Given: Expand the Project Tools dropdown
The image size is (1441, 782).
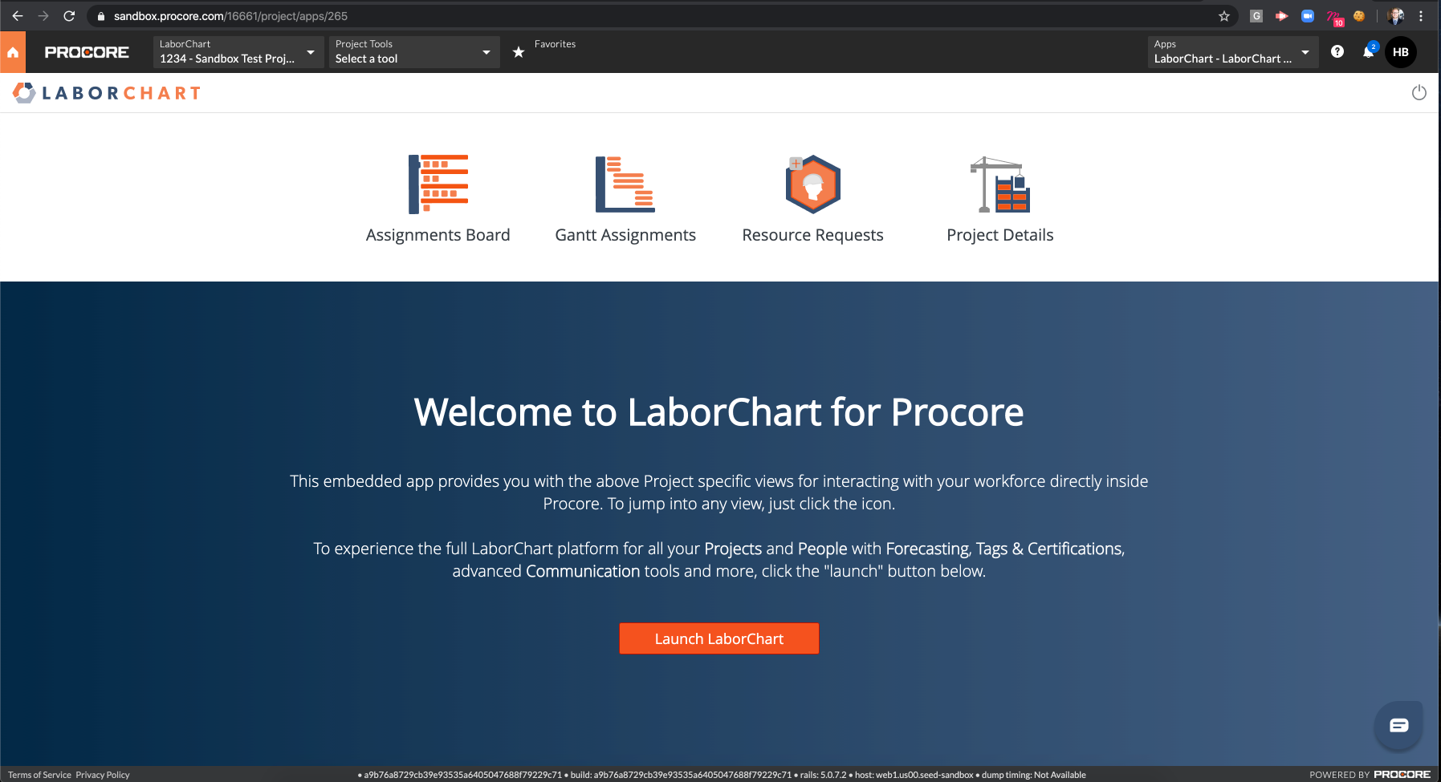Looking at the screenshot, I should point(414,52).
